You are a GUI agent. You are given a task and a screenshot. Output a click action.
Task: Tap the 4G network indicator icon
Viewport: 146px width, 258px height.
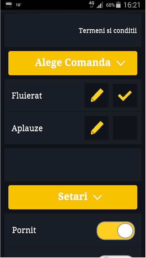[x=91, y=5]
